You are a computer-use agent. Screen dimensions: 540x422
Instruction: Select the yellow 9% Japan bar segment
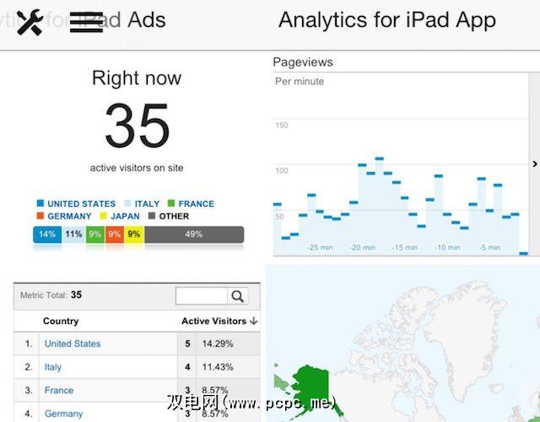[x=134, y=235]
